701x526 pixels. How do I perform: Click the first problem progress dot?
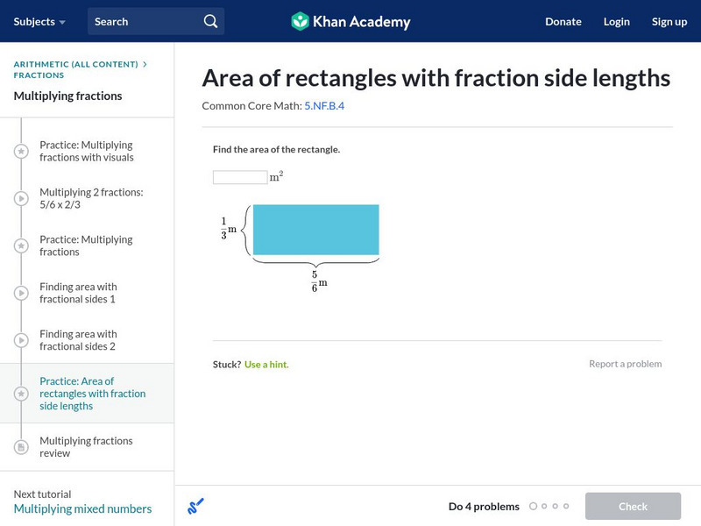pyautogui.click(x=533, y=506)
